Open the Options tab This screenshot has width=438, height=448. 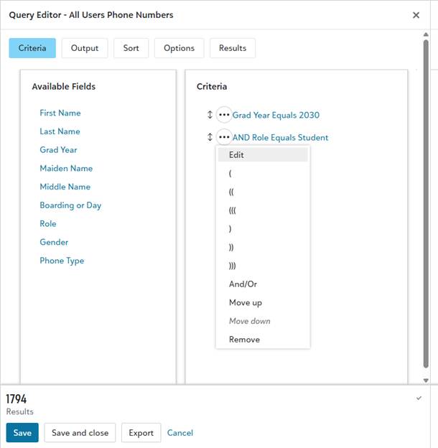179,48
